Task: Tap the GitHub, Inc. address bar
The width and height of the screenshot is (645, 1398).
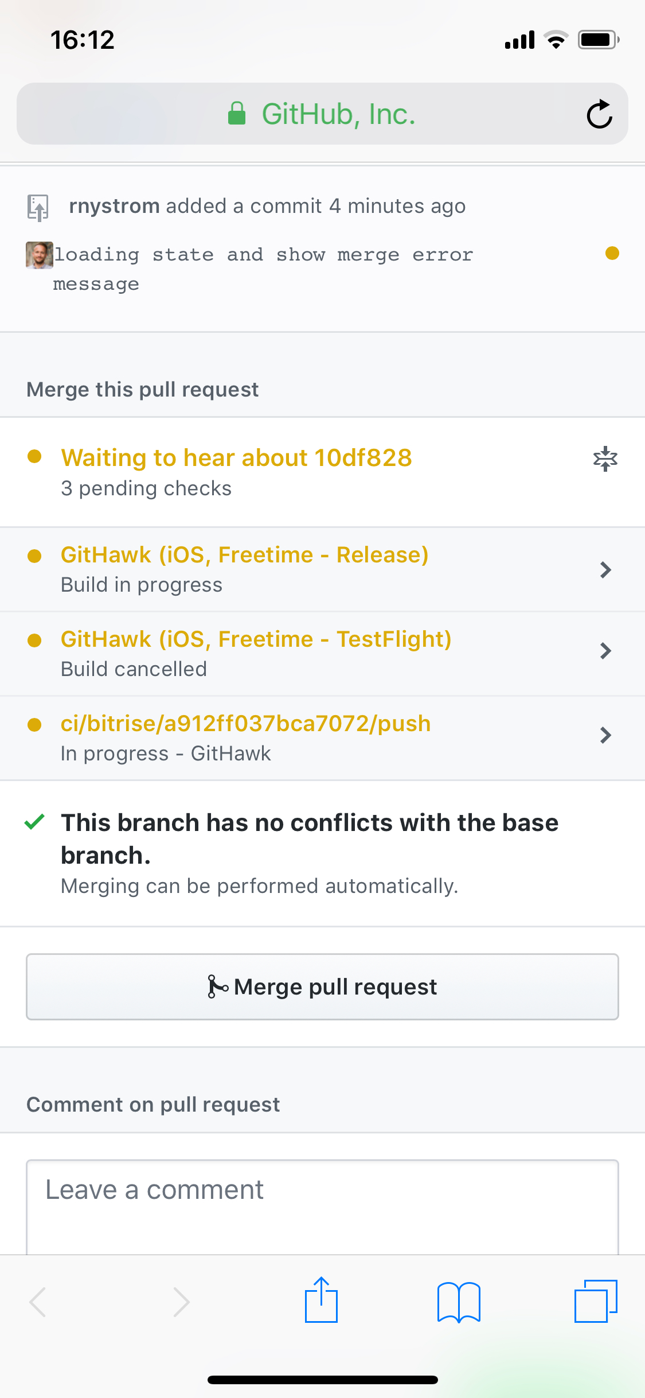Action: pos(338,114)
